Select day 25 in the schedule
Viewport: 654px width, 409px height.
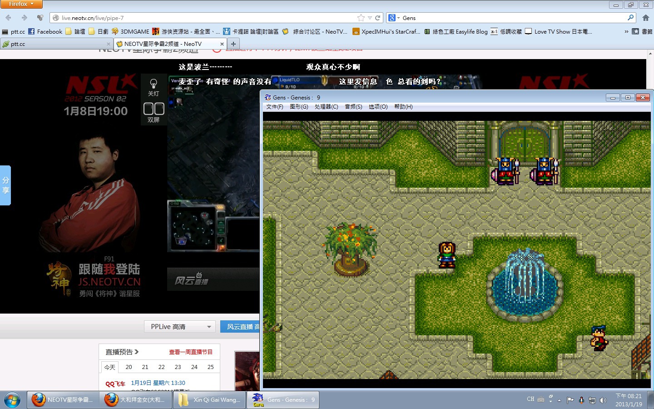[x=211, y=367]
